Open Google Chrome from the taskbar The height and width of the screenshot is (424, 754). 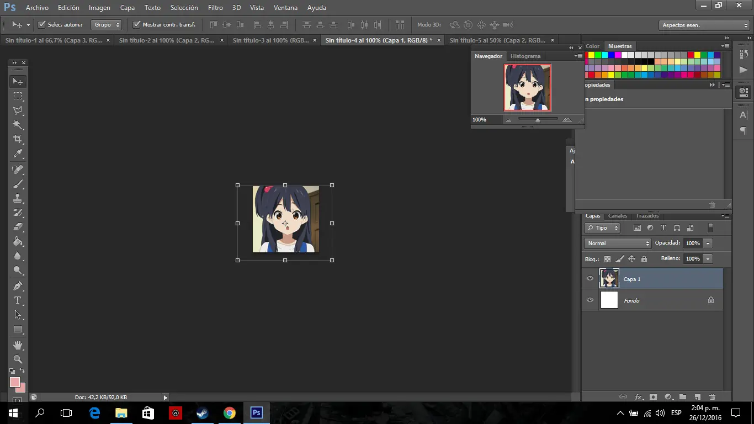[x=229, y=413]
